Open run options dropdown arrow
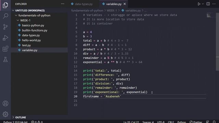This screenshot has height=123, width=219. pyautogui.click(x=203, y=4)
